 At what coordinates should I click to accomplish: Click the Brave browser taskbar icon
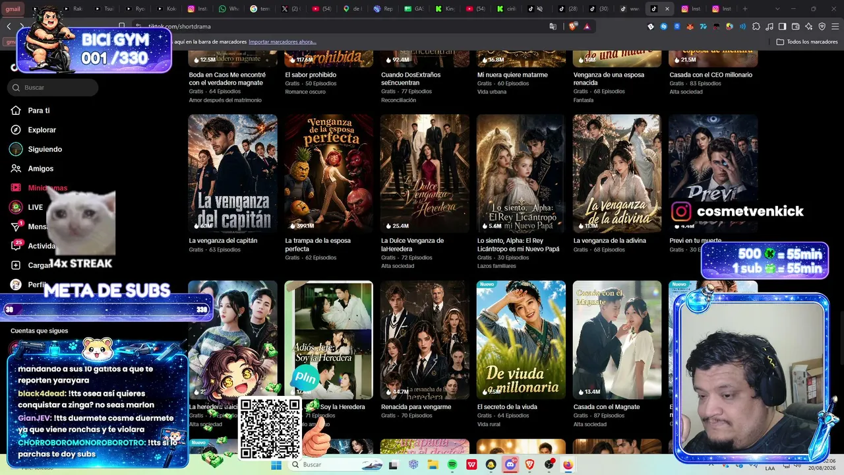click(530, 464)
